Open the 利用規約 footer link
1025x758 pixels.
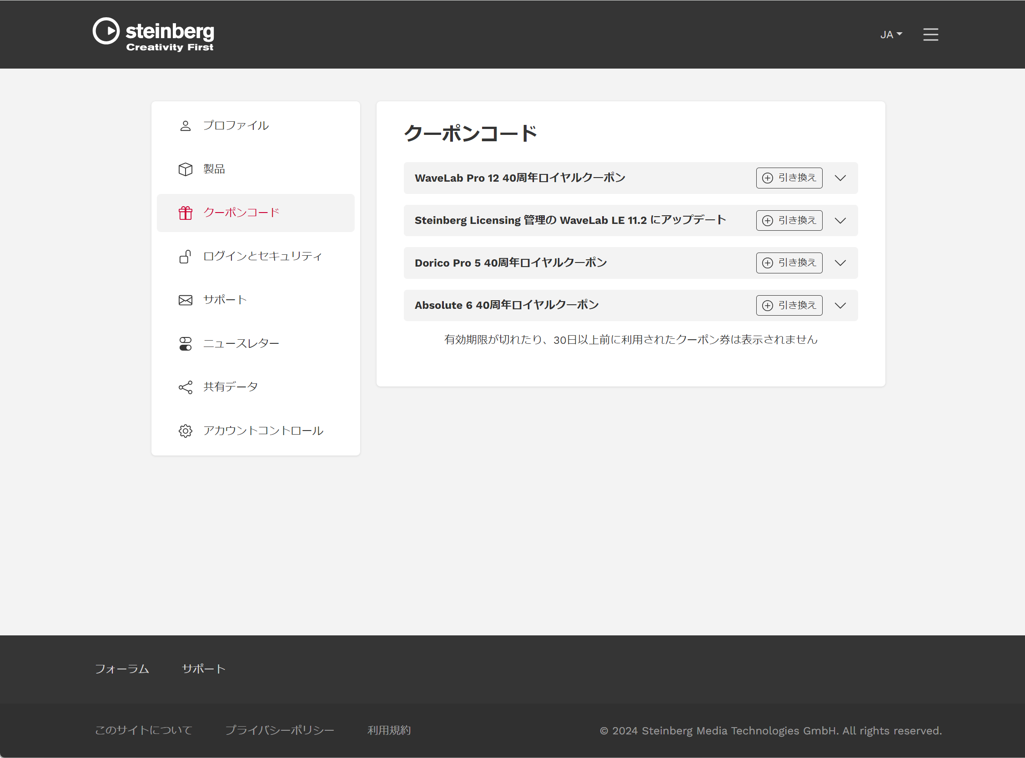click(x=389, y=730)
